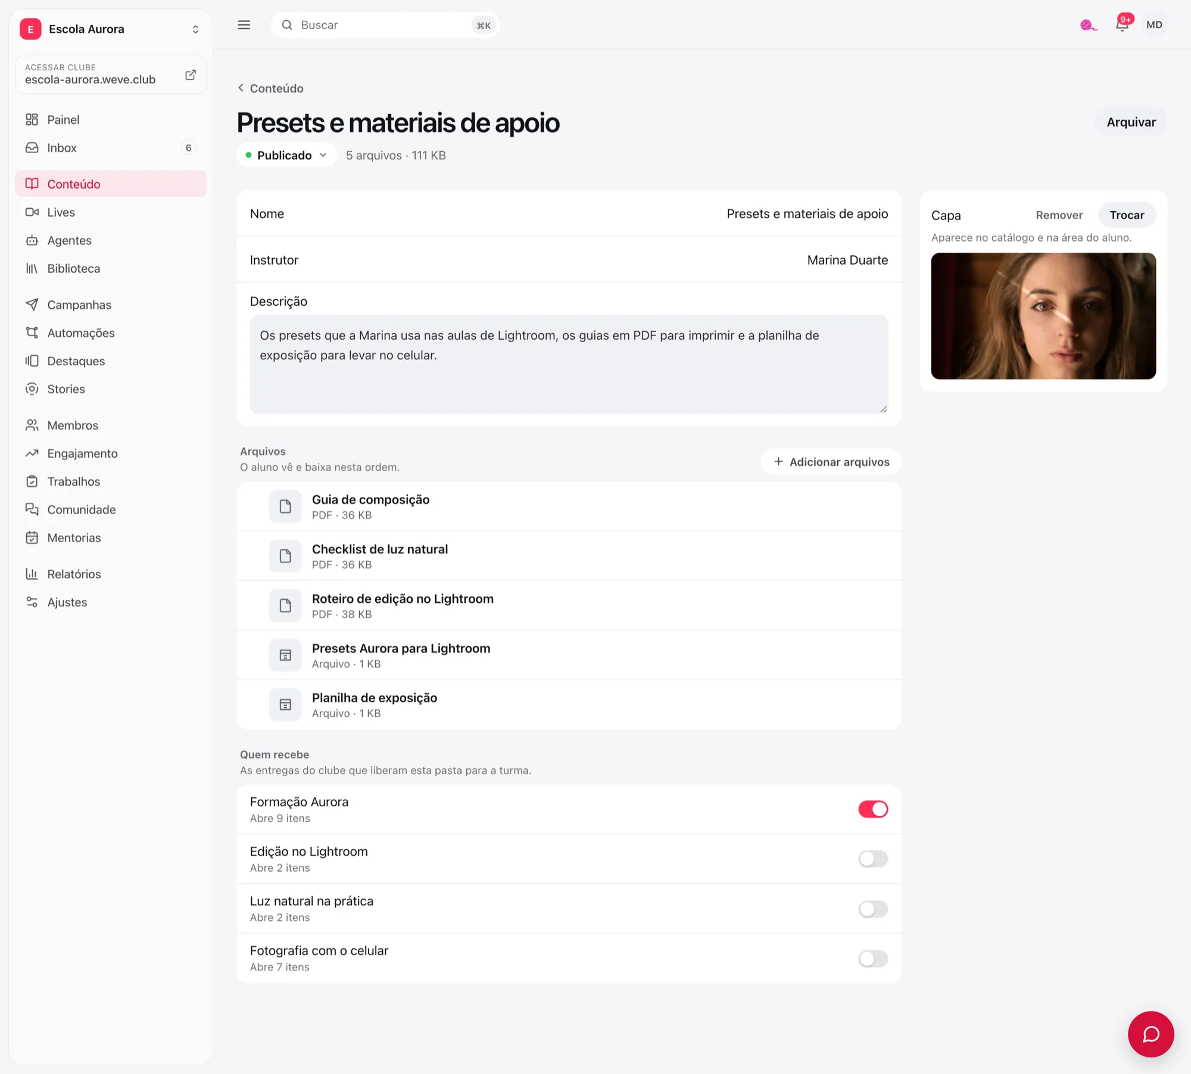Go back using the Conteúdo breadcrumb arrow

(x=241, y=88)
